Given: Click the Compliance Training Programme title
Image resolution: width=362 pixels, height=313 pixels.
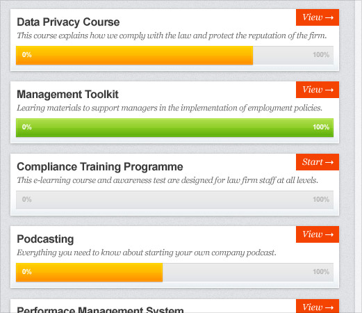Looking at the screenshot, I should [x=100, y=167].
